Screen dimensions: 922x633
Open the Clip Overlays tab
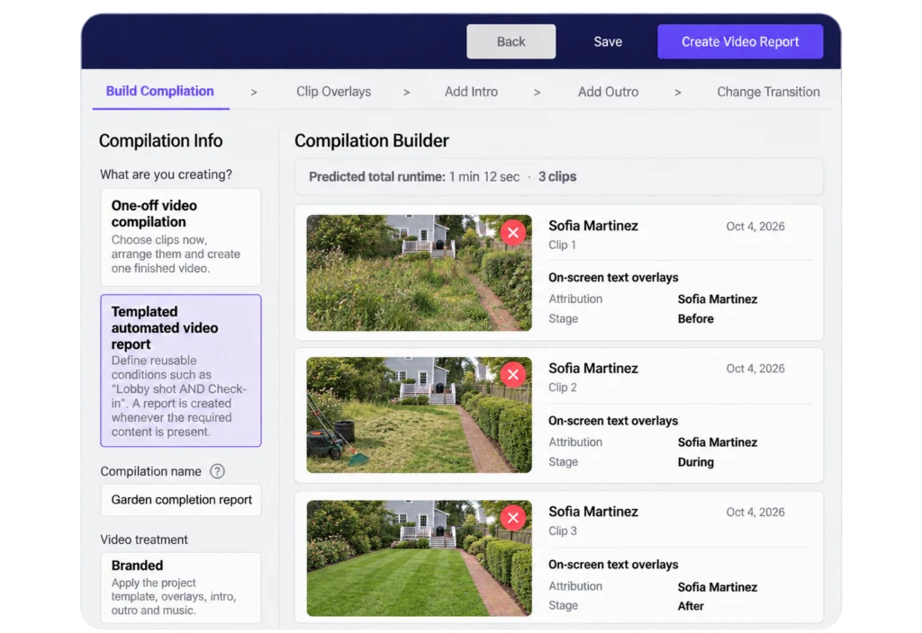[333, 92]
